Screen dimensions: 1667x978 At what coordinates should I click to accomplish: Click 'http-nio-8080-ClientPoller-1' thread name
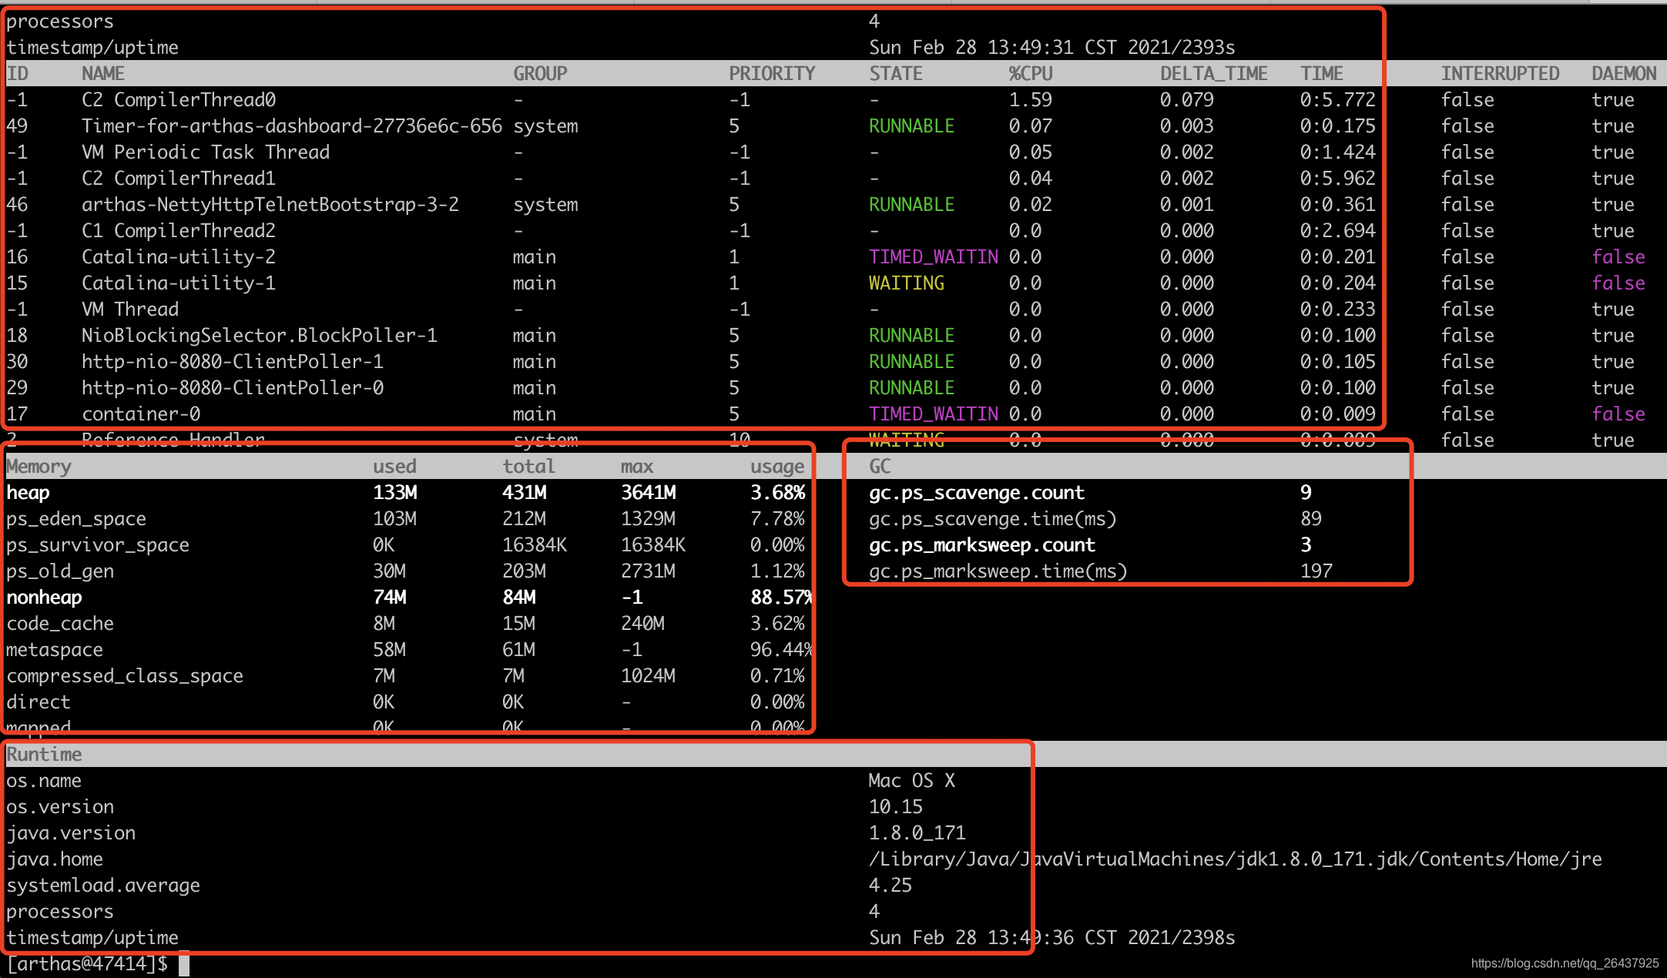tap(233, 362)
